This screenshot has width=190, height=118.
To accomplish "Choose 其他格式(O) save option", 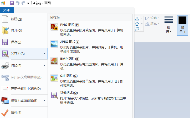I will (90, 98).
